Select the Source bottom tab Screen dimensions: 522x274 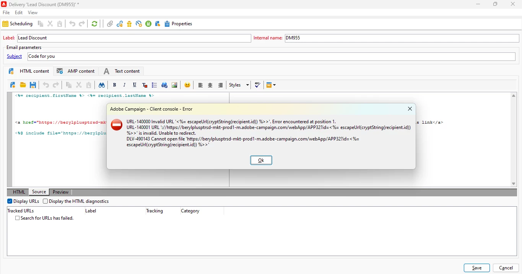point(39,192)
